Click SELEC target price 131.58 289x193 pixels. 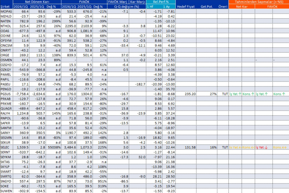pyautogui.click(x=190, y=147)
